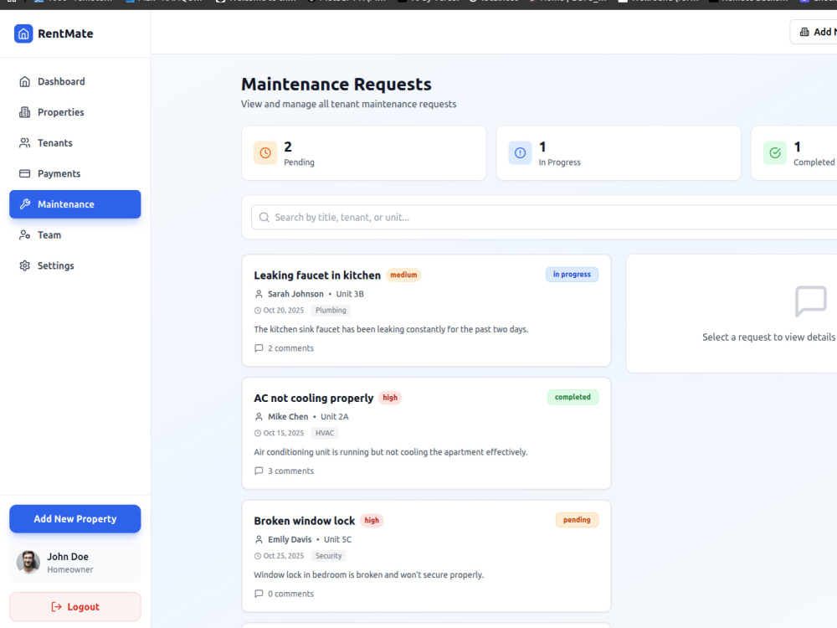Click the medium priority badge
Image resolution: width=837 pixels, height=628 pixels.
(403, 275)
